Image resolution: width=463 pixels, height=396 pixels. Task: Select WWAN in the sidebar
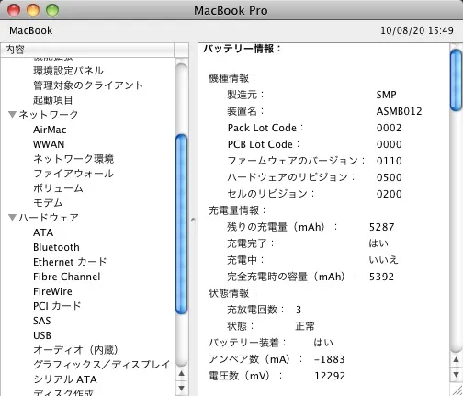pos(49,144)
